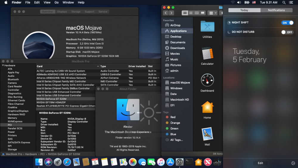Open the Go menu
298x168 pixels.
pyautogui.click(x=56, y=2)
